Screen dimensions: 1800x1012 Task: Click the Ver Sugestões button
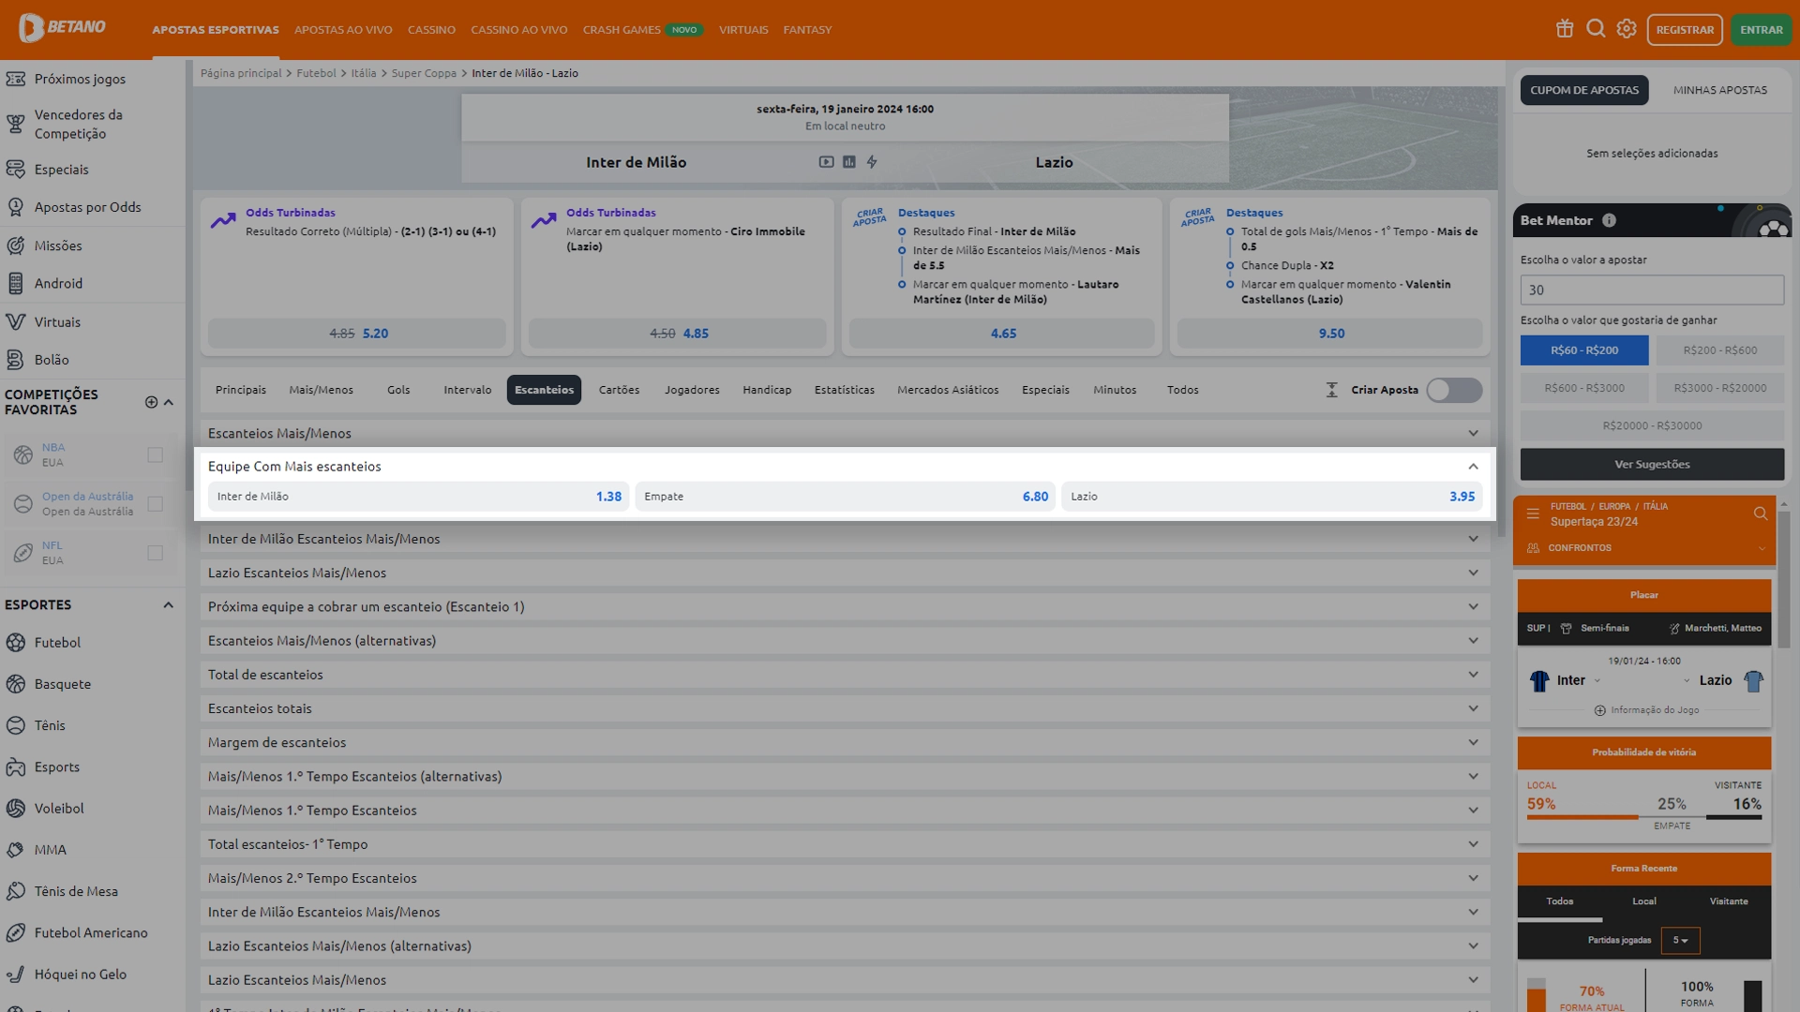pos(1652,464)
